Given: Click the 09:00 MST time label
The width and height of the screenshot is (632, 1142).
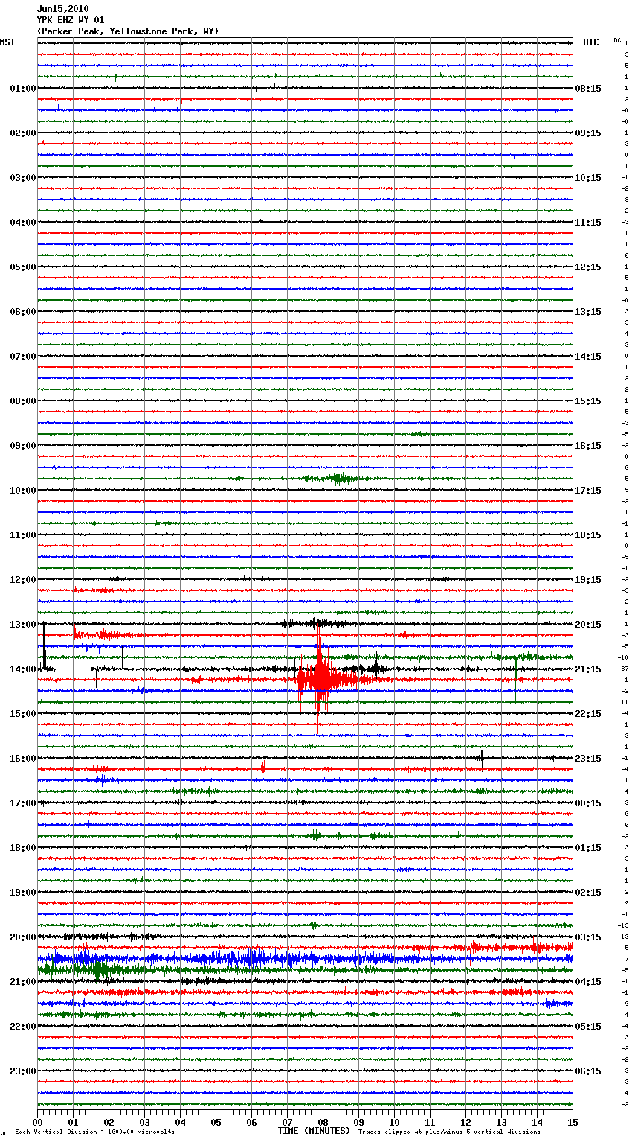Looking at the screenshot, I should 23,446.
